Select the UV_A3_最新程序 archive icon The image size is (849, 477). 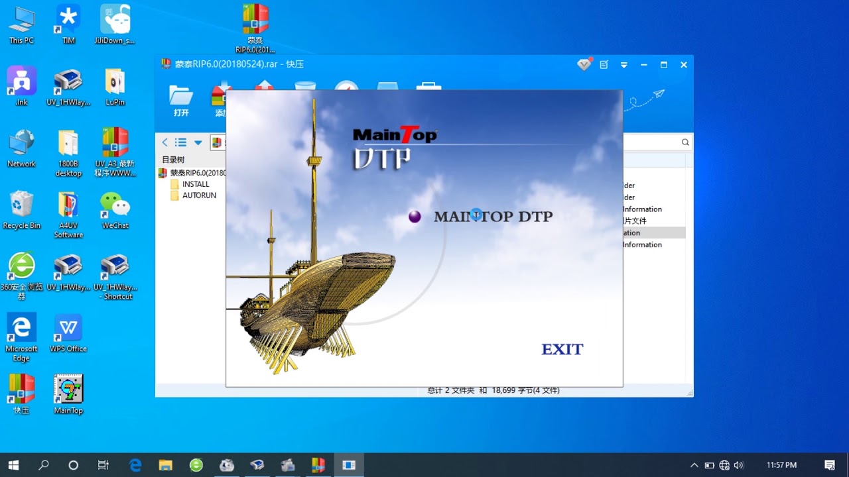(x=115, y=152)
